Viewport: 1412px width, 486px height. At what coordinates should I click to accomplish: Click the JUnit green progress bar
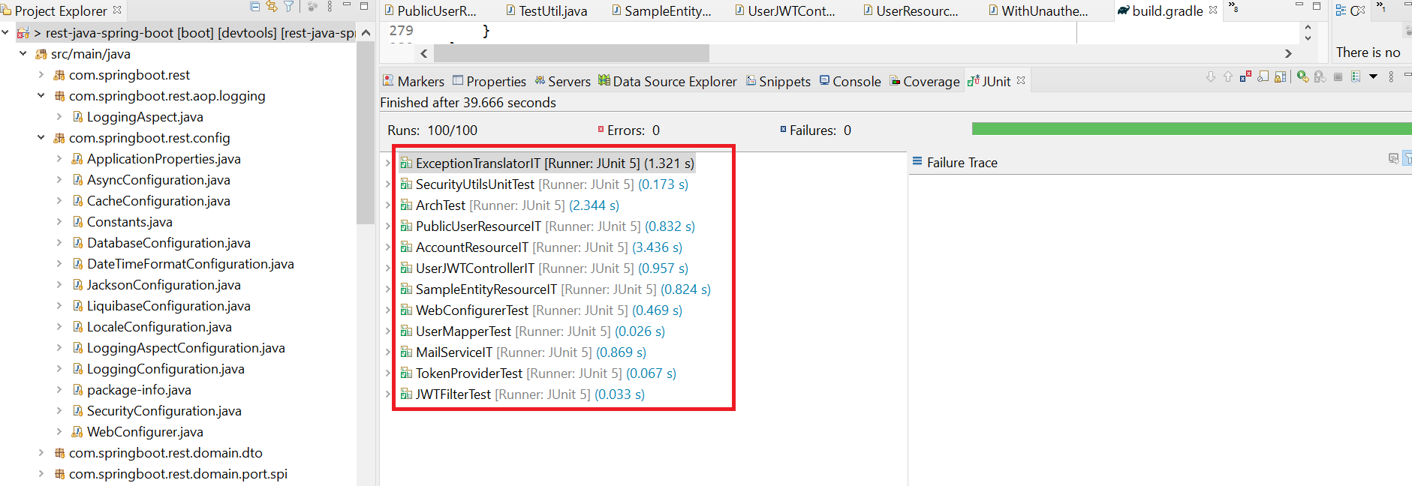coord(1191,129)
